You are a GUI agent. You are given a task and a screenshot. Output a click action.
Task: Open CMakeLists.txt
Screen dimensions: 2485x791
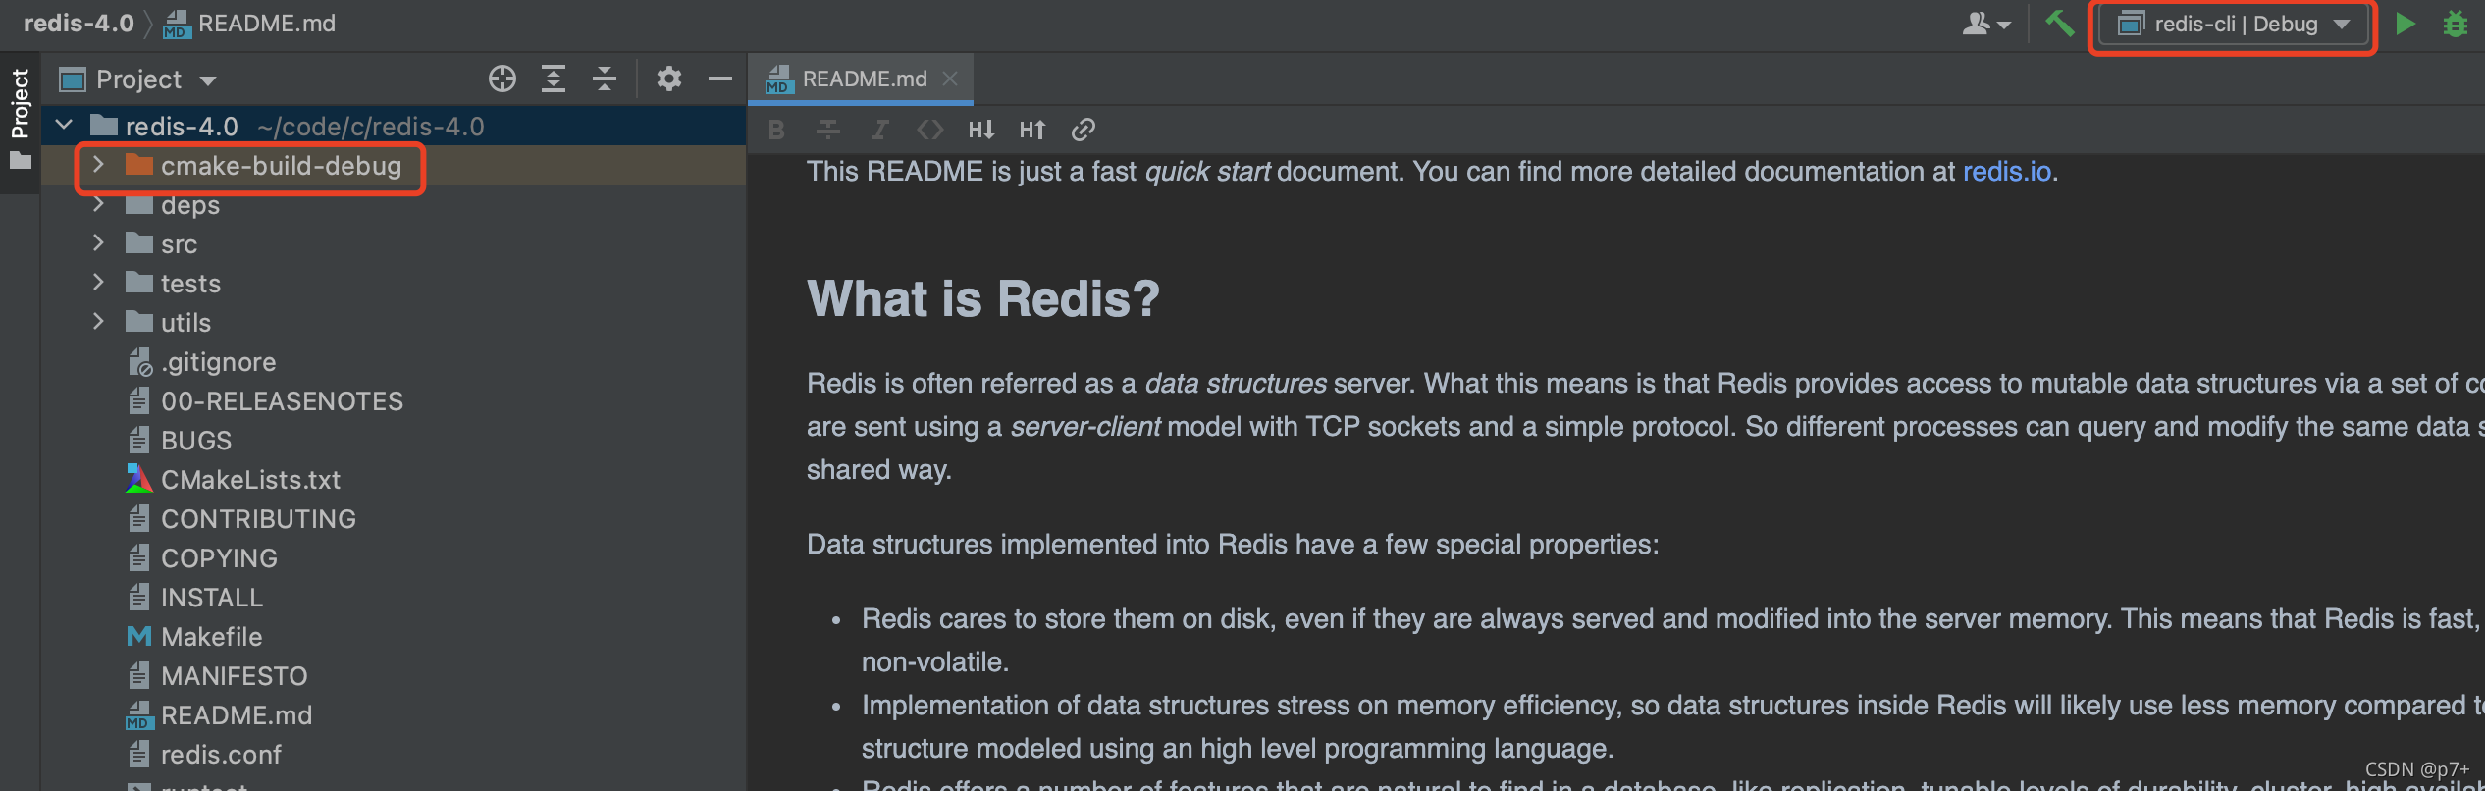(x=250, y=480)
